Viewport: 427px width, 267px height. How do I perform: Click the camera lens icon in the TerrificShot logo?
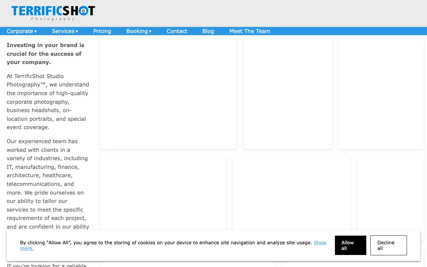click(x=83, y=11)
